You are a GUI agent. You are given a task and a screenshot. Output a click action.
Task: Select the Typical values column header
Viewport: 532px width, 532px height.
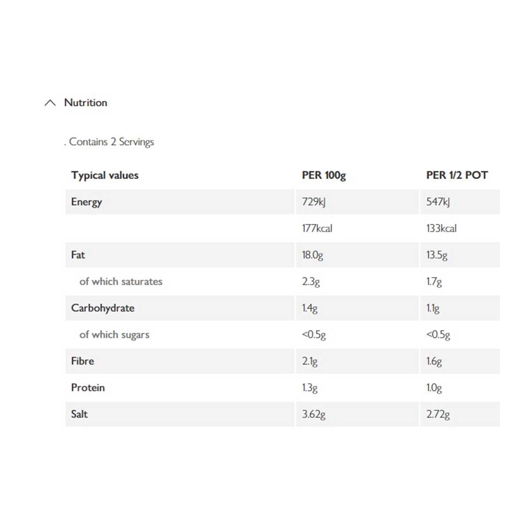pyautogui.click(x=105, y=175)
